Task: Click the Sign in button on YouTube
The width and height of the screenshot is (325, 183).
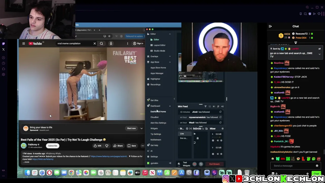Action: point(138,43)
